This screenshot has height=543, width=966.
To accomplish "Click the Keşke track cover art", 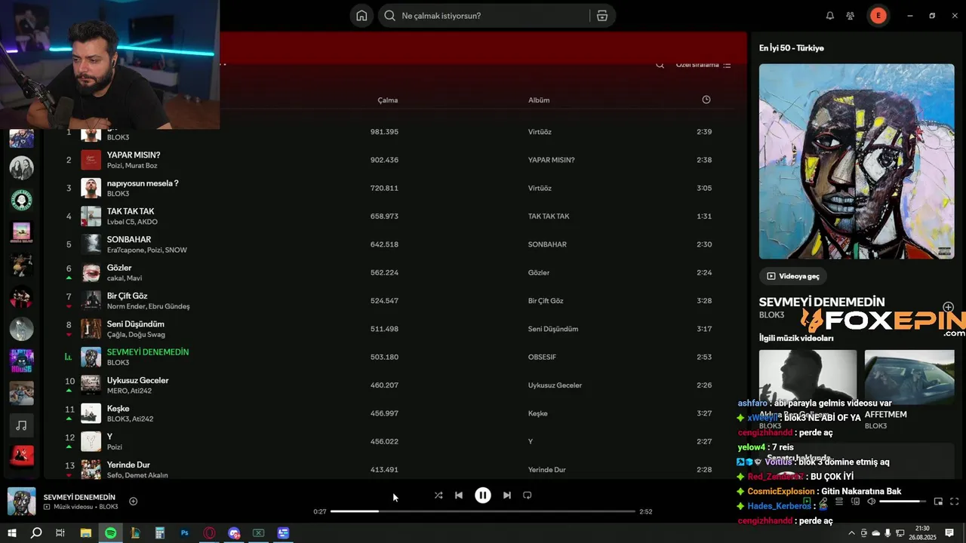I will (91, 413).
